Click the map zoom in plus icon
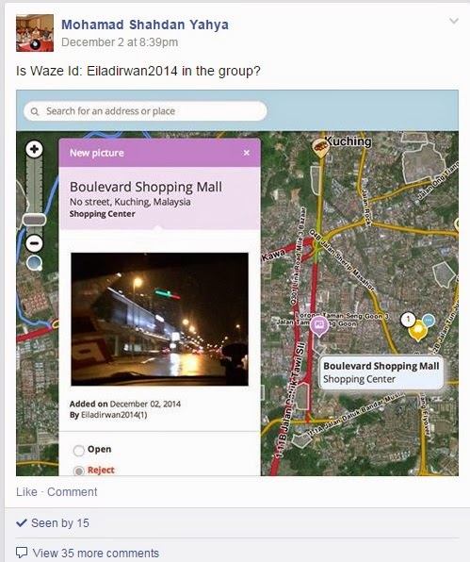Screen dimensions: 470x562 click(x=34, y=149)
